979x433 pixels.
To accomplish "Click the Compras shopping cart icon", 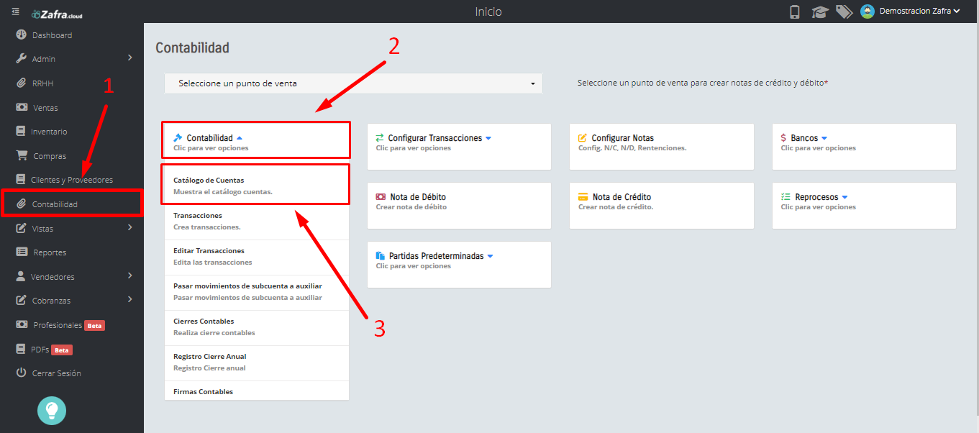I will (x=22, y=155).
